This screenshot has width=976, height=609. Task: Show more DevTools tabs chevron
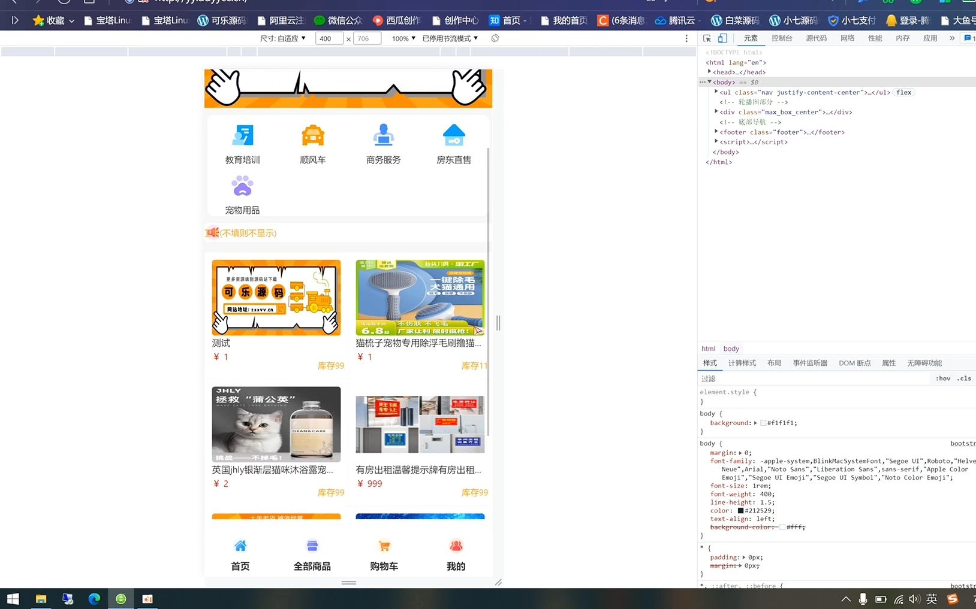point(952,38)
